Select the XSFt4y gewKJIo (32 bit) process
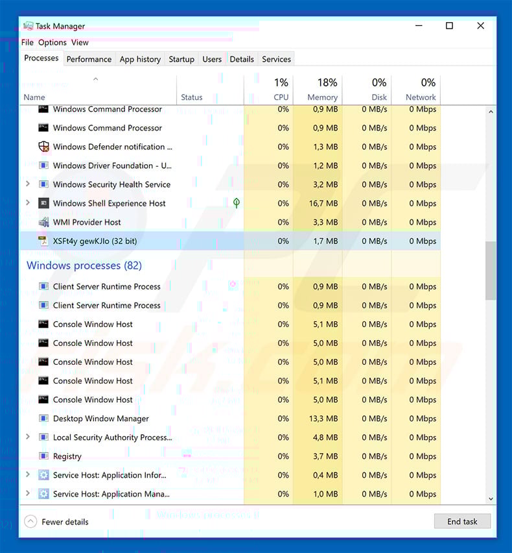Screen dimensions: 512x553 [x=230, y=241]
